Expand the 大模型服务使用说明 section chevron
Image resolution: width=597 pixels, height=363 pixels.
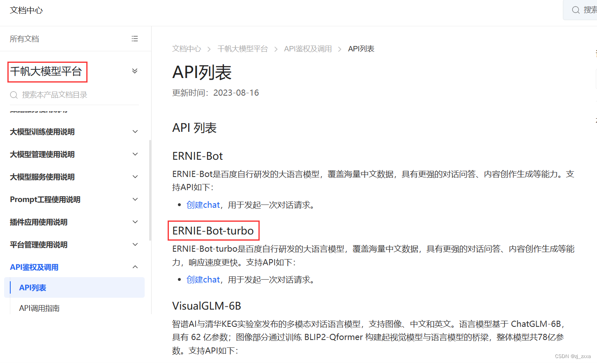(x=135, y=177)
